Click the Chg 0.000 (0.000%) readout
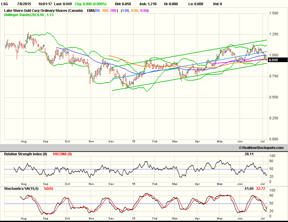 coord(90,4)
